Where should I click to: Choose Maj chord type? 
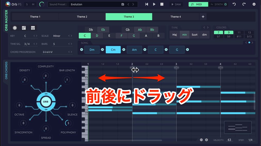pos(175,35)
